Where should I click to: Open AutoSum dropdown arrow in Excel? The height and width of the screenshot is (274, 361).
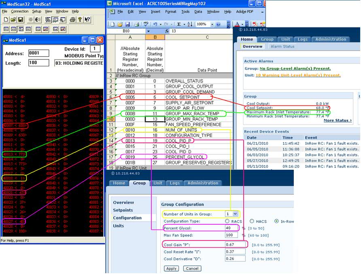(x=184, y=24)
